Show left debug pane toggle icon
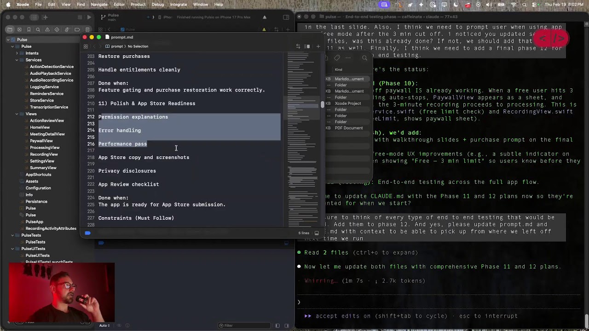 tap(277, 325)
